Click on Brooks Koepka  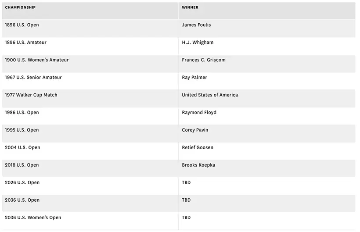198,165
